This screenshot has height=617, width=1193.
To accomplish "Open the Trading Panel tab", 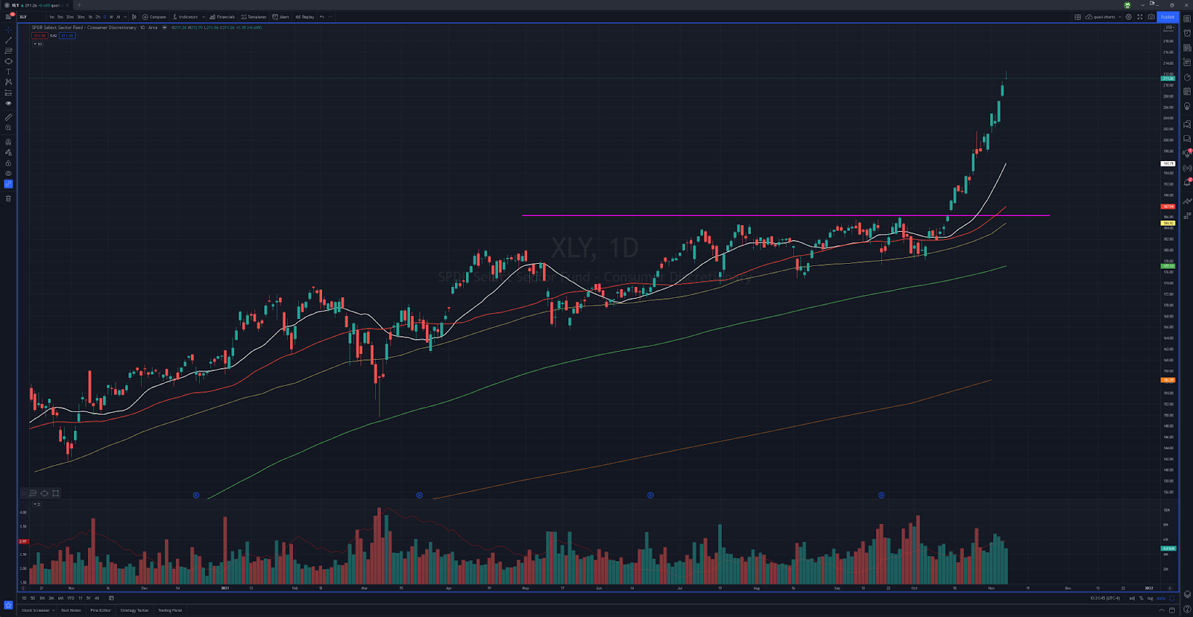I will click(x=170, y=610).
